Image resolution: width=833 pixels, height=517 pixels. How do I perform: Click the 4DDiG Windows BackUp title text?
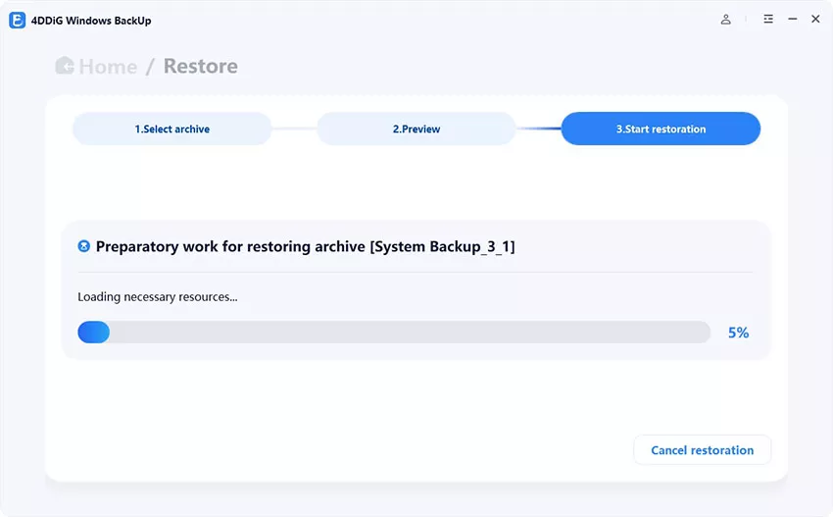tap(91, 21)
